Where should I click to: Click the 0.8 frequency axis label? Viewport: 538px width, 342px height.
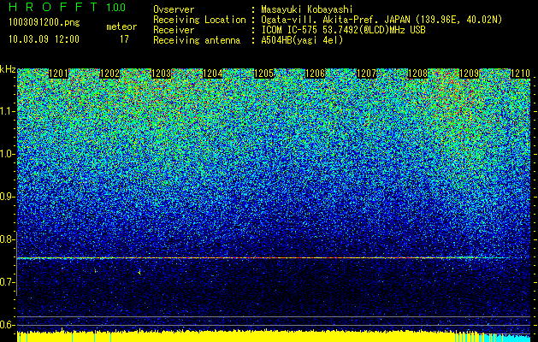pyautogui.click(x=7, y=239)
